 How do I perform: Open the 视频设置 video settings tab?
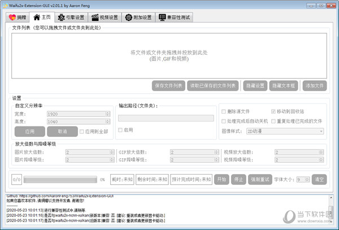tap(105, 18)
